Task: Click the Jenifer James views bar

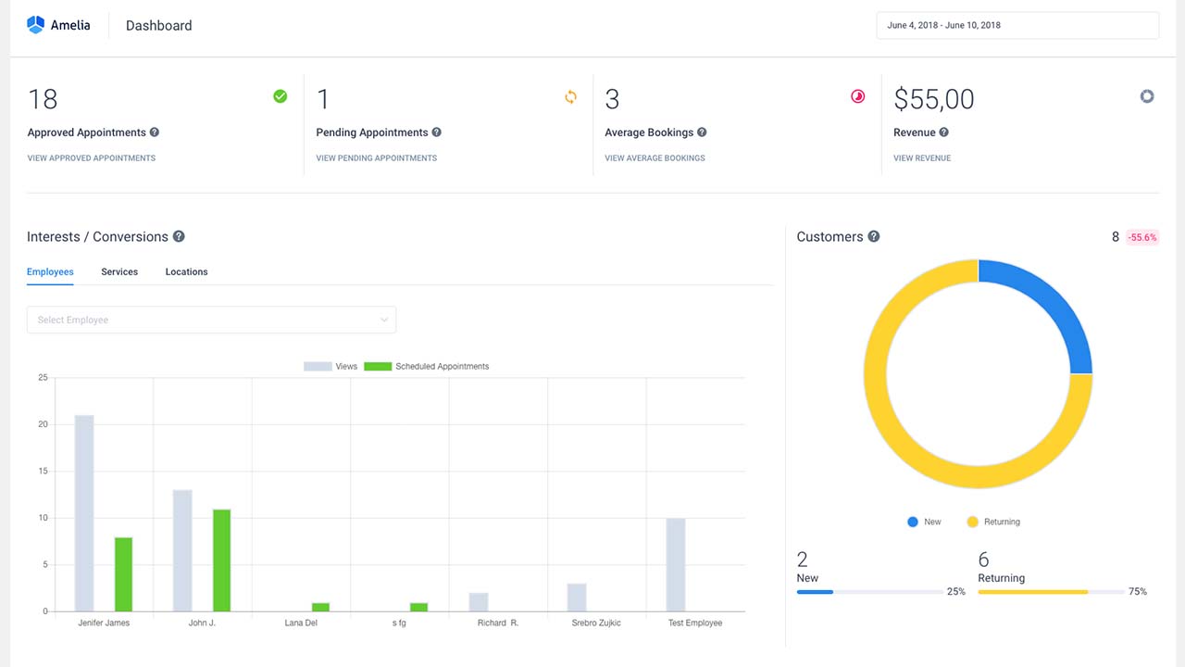Action: point(84,513)
